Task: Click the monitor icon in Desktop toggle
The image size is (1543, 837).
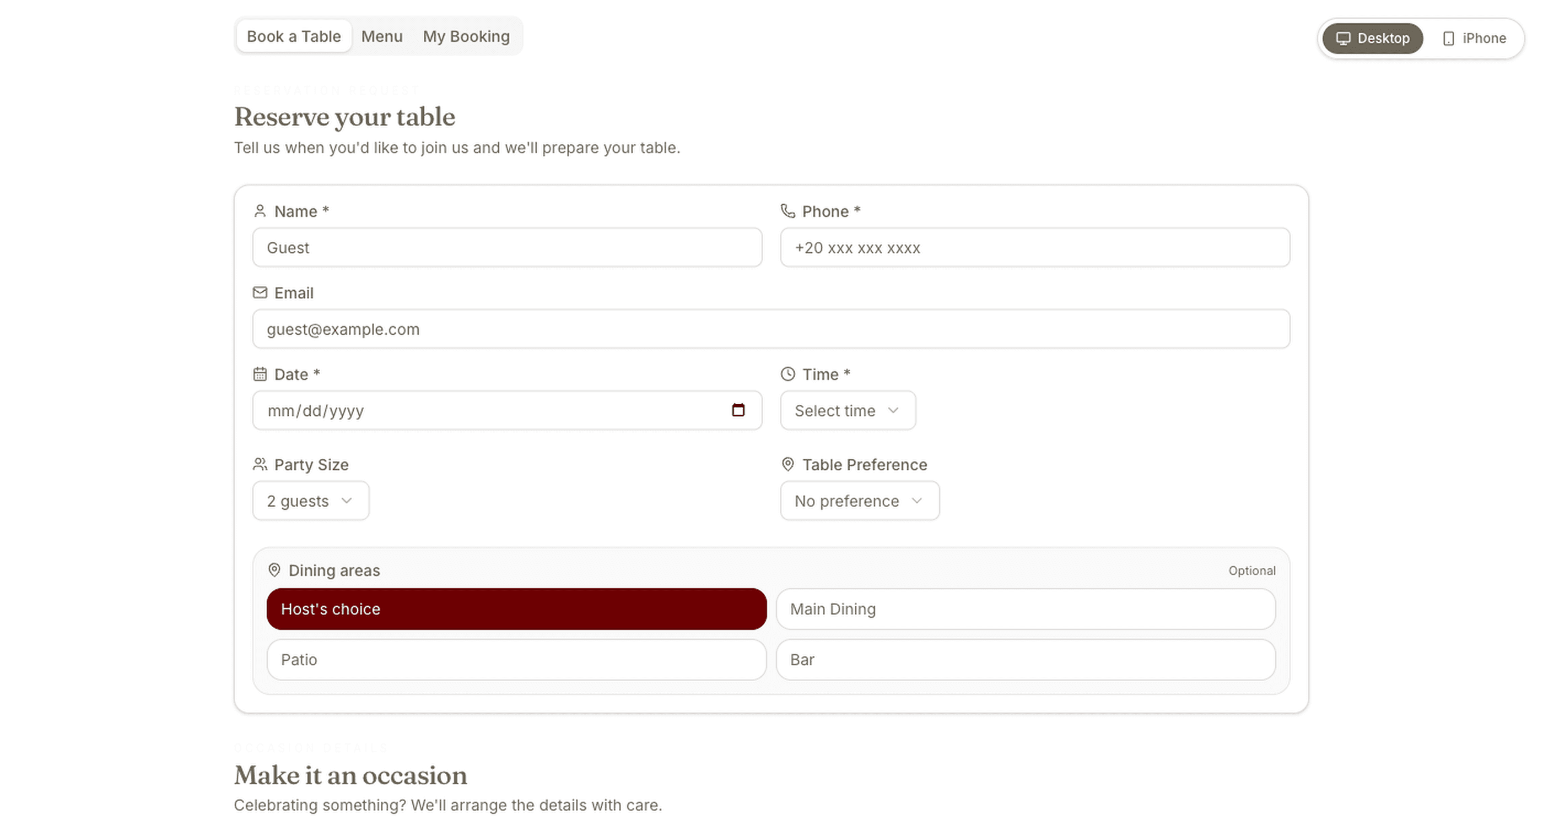Action: (x=1343, y=39)
